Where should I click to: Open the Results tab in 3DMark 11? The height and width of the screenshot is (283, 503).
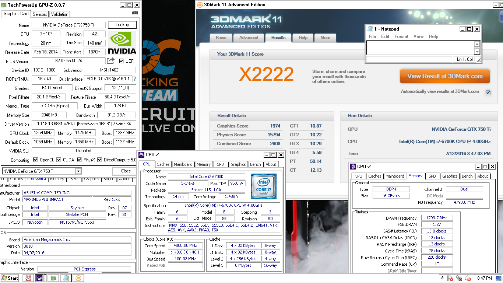[278, 38]
